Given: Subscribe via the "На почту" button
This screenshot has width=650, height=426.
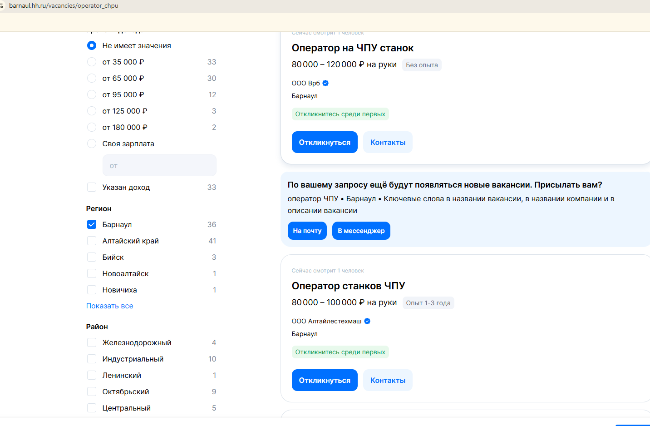Looking at the screenshot, I should pyautogui.click(x=307, y=231).
